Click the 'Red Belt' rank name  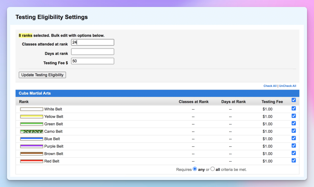coord(52,161)
